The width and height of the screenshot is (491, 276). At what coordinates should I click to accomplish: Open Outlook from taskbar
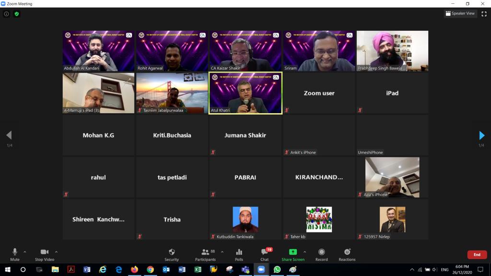click(166, 269)
